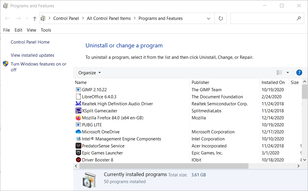
Task: Sort by Size column header
Action: (295, 82)
